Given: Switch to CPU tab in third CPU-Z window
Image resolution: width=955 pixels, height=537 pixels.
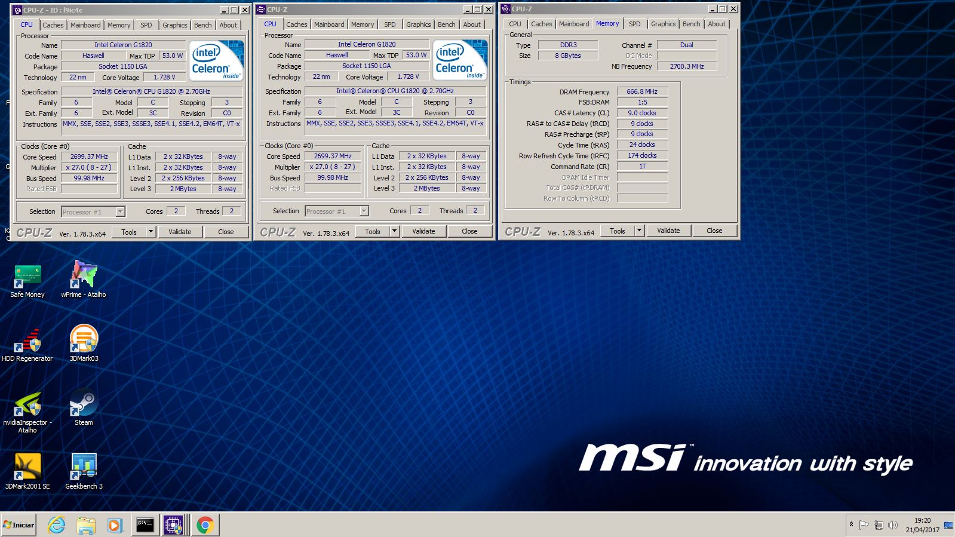Looking at the screenshot, I should coord(515,24).
